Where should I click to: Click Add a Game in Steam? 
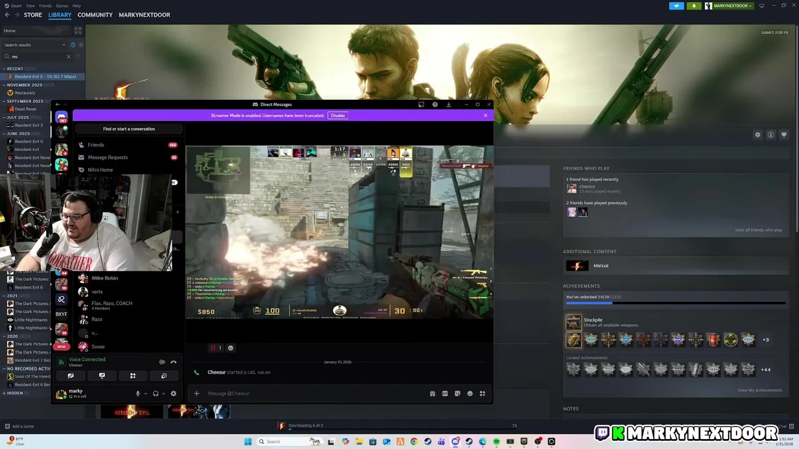[x=19, y=427]
